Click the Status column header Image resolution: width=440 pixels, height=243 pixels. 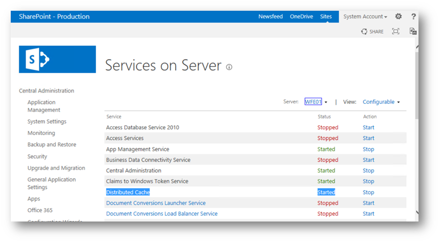pyautogui.click(x=324, y=117)
